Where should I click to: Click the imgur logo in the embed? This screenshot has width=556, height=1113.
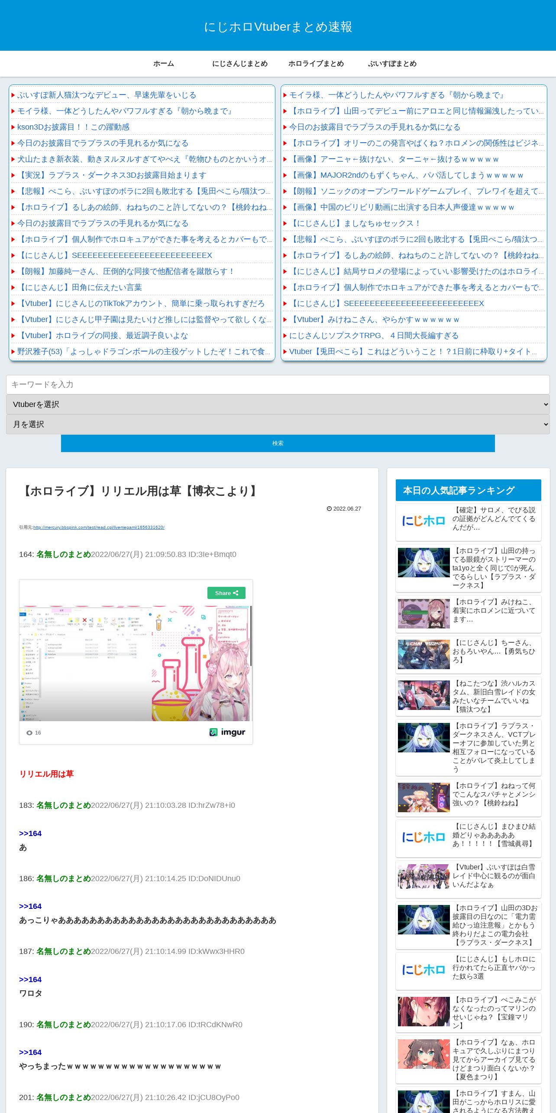[x=227, y=732]
